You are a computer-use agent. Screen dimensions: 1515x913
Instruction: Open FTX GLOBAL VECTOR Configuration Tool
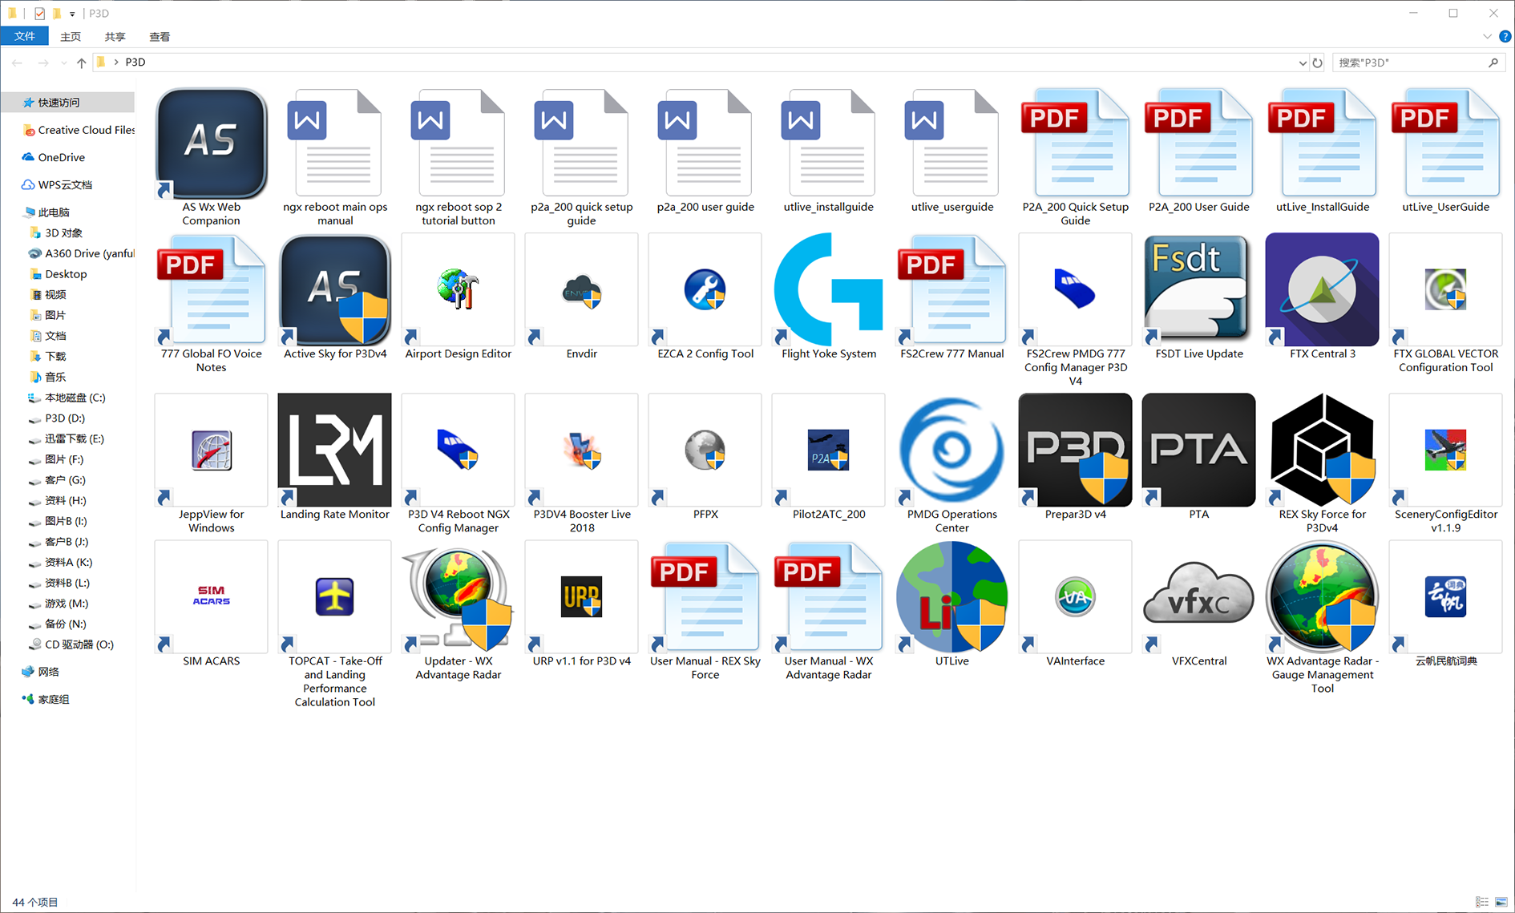tap(1445, 304)
